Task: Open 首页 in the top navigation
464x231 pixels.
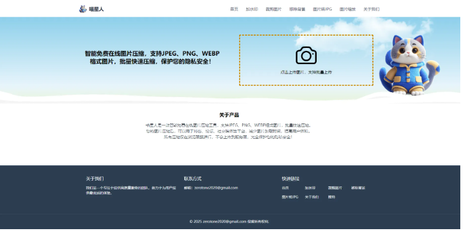Action: click(x=234, y=9)
